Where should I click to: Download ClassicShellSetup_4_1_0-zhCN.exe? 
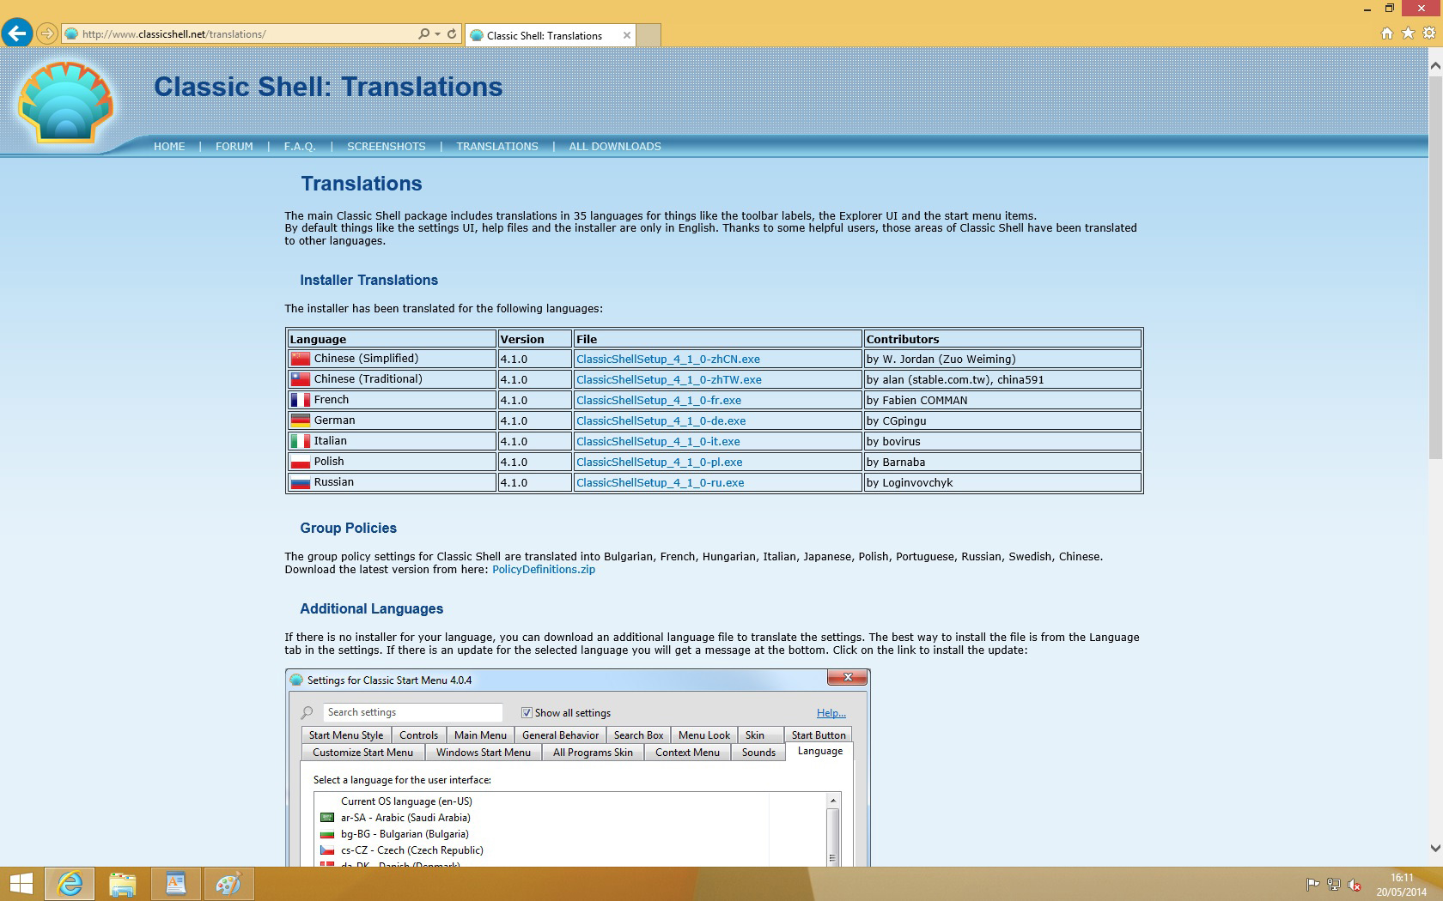pyautogui.click(x=668, y=360)
